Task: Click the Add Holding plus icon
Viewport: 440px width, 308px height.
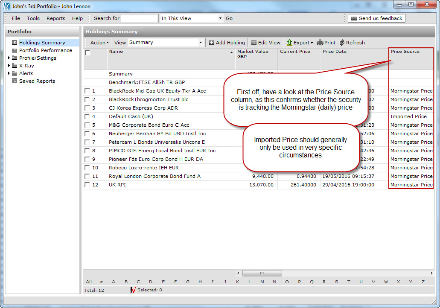Action: 212,43
